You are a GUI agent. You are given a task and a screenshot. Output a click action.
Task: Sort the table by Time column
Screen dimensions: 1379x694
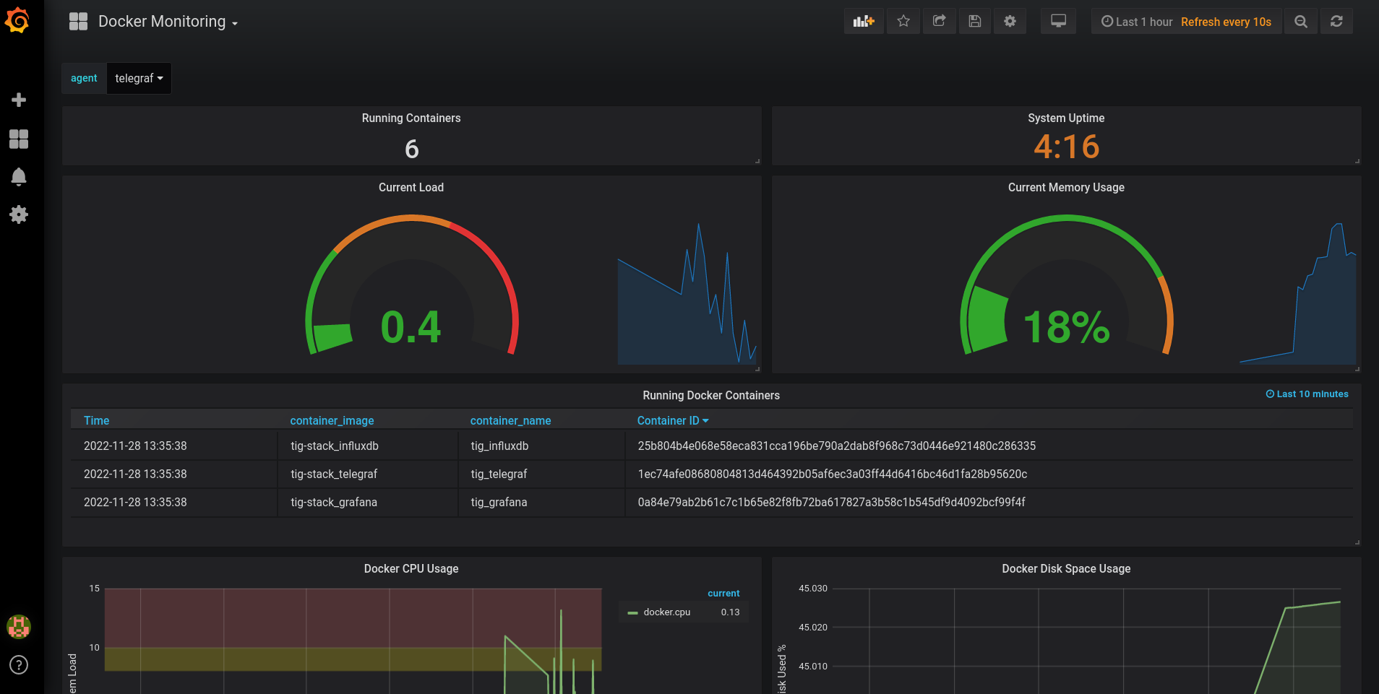96,420
